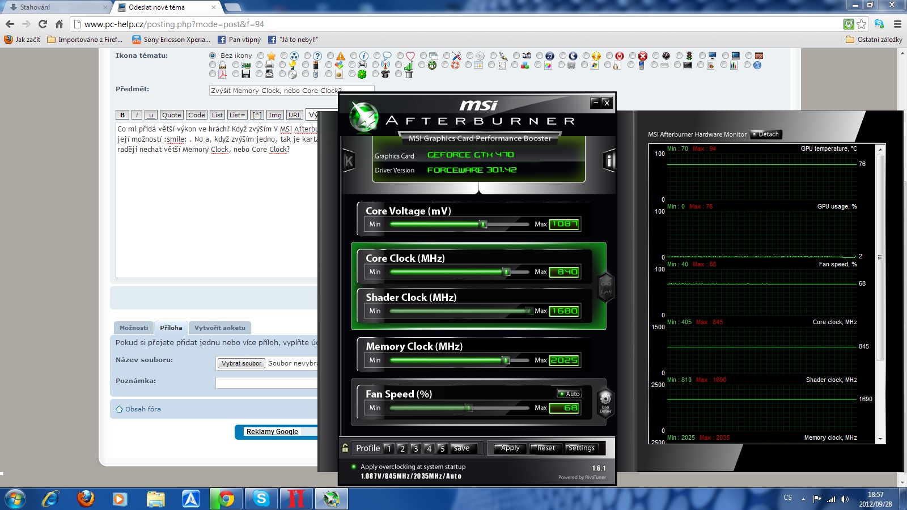907x510 pixels.
Task: Open Skype from the taskbar
Action: click(261, 499)
